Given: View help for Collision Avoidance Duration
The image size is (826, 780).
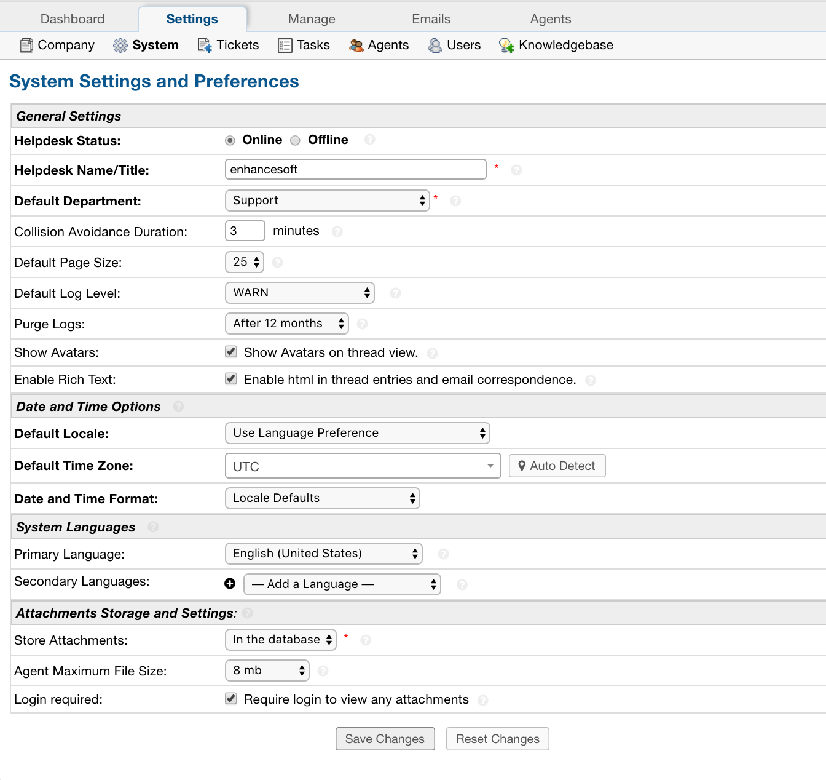Looking at the screenshot, I should pos(337,231).
